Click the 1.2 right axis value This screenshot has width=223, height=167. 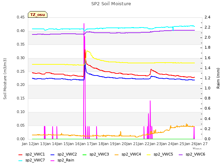[x=207, y=78]
